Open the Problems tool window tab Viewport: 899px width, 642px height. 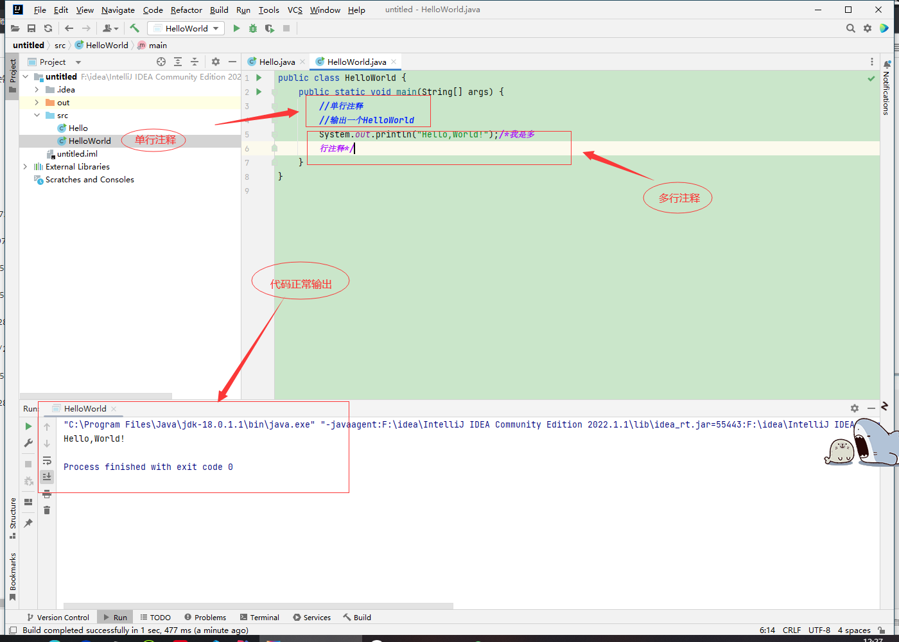205,618
